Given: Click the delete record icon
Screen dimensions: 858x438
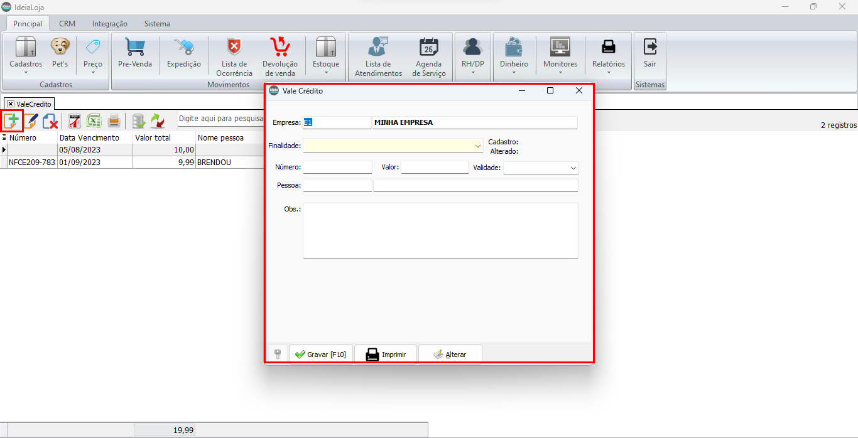Looking at the screenshot, I should point(50,120).
